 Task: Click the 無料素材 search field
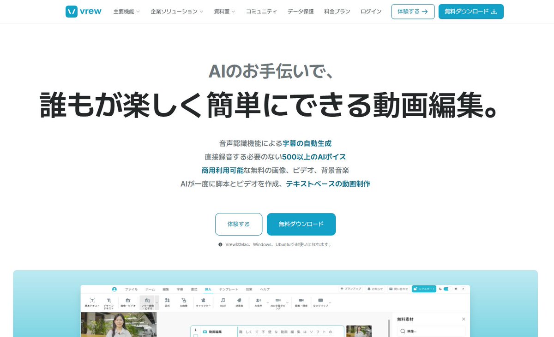point(431,331)
